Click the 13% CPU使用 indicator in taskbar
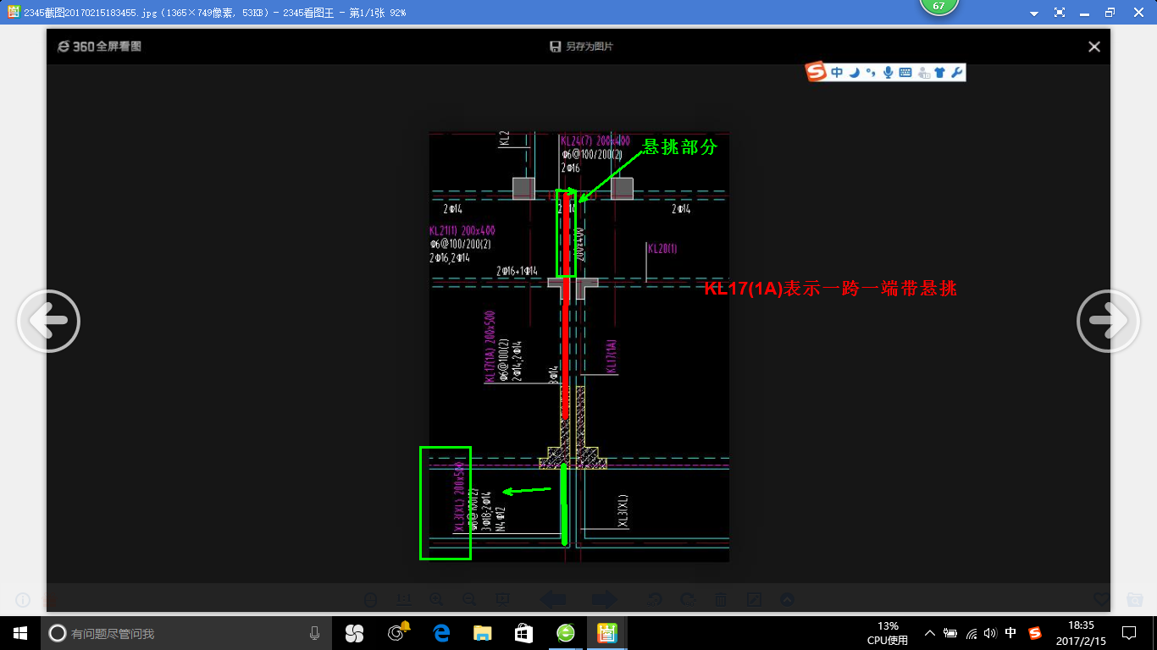Viewport: 1157px width, 650px height. (x=888, y=633)
